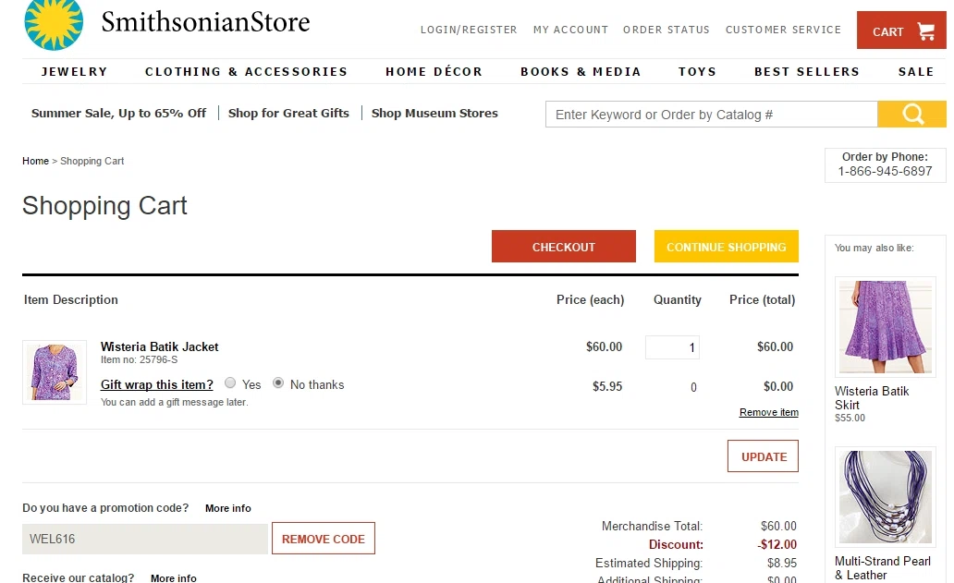954x583 pixels.
Task: Select the No thanks gift wrap option
Action: pos(278,383)
